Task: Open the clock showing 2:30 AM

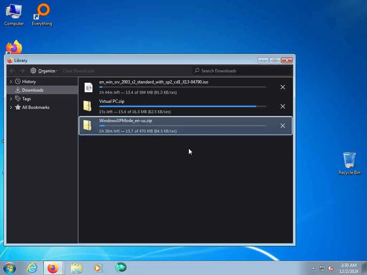Action: point(348,268)
